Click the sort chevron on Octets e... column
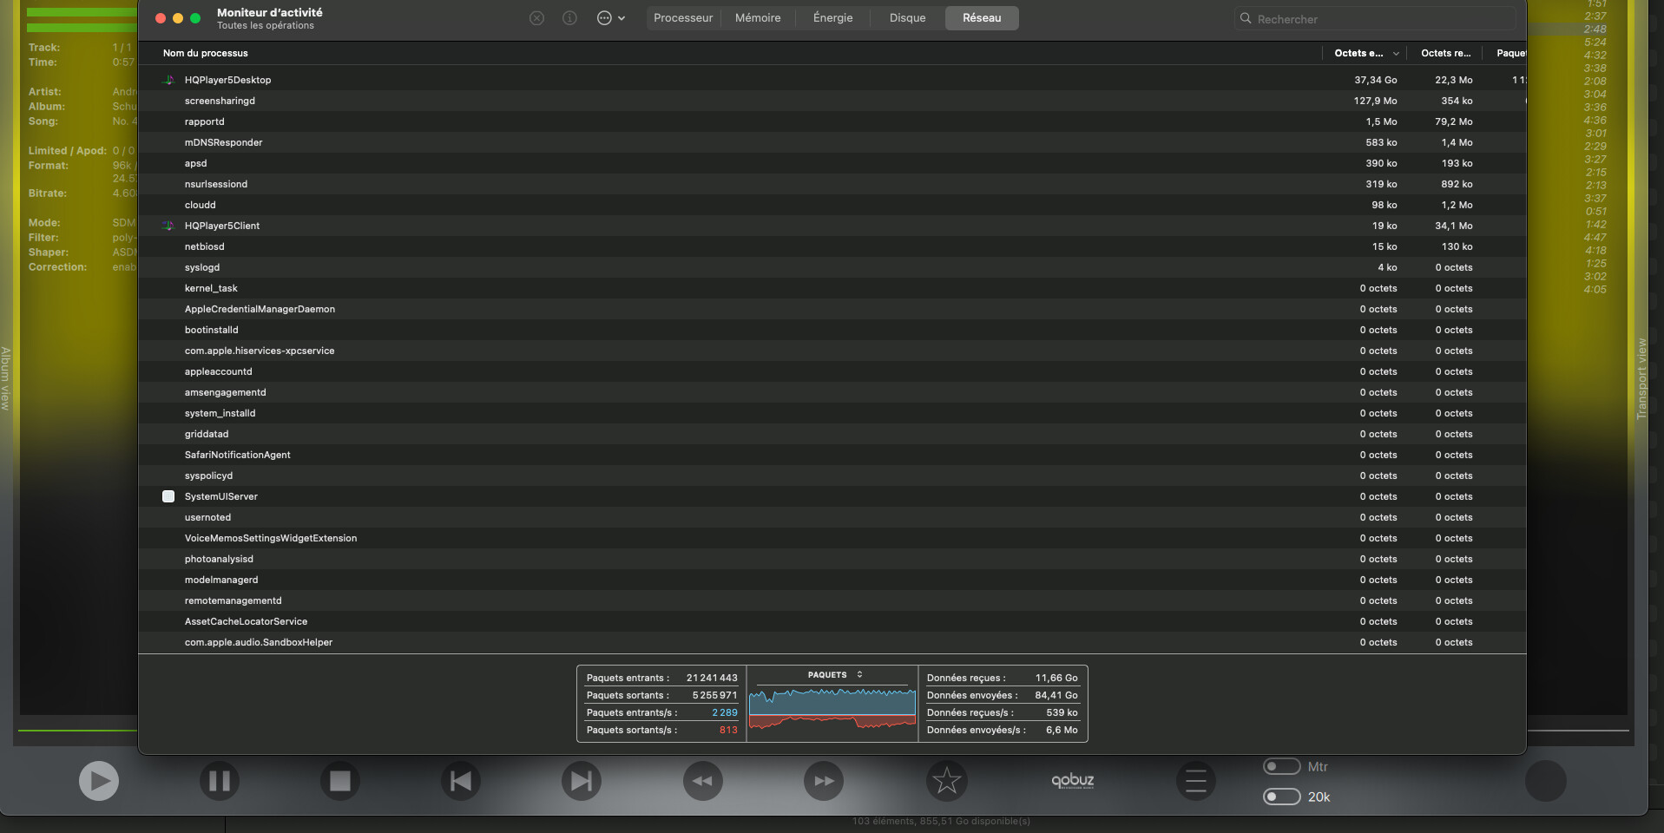1664x833 pixels. click(1396, 54)
